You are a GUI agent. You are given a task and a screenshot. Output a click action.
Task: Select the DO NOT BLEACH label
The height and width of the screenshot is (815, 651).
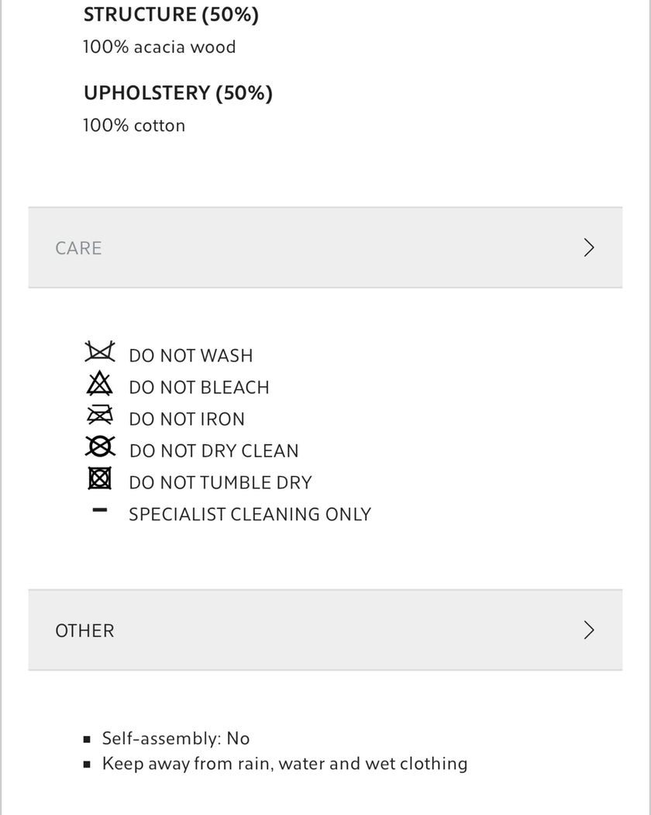(199, 388)
